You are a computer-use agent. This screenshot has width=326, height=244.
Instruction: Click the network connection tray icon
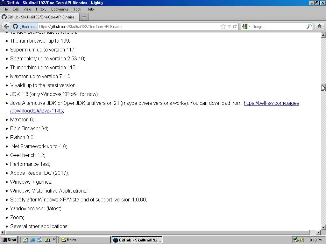coord(296,240)
